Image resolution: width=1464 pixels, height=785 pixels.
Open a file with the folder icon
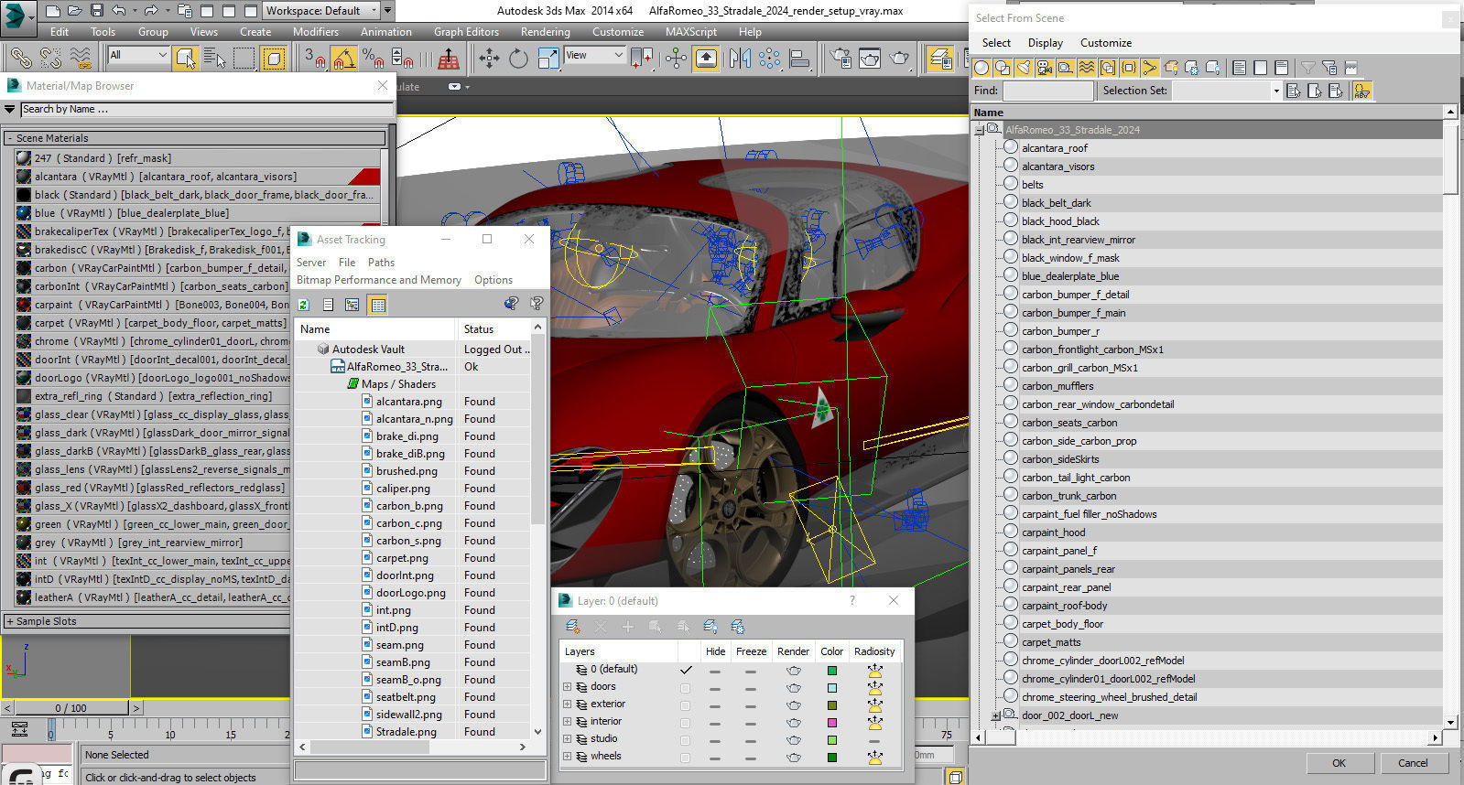(75, 11)
